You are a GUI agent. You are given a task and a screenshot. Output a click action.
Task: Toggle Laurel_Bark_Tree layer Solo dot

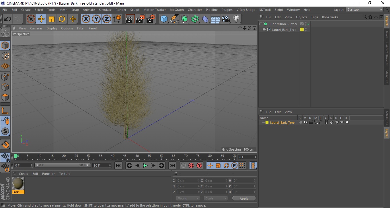point(301,122)
